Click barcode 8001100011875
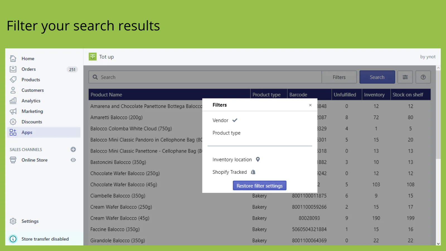446x251 pixels. [309, 196]
